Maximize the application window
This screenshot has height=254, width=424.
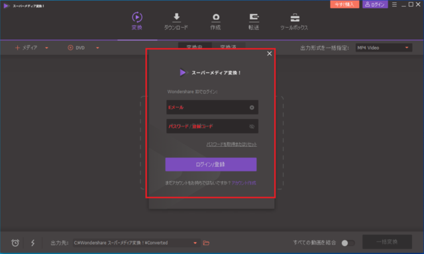(x=411, y=5)
